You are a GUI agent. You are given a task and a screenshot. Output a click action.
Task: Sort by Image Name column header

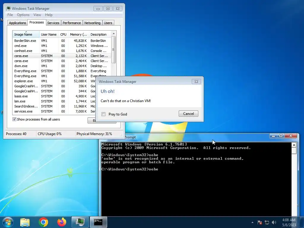tap(26, 34)
